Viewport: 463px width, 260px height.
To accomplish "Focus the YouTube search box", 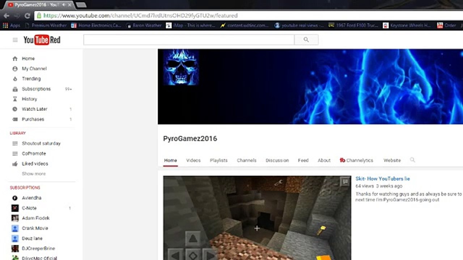I will point(189,40).
